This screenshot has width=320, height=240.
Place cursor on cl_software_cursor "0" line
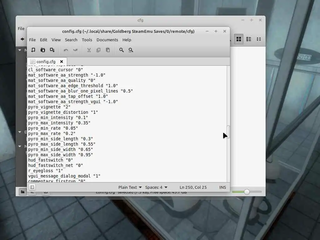tap(55, 70)
